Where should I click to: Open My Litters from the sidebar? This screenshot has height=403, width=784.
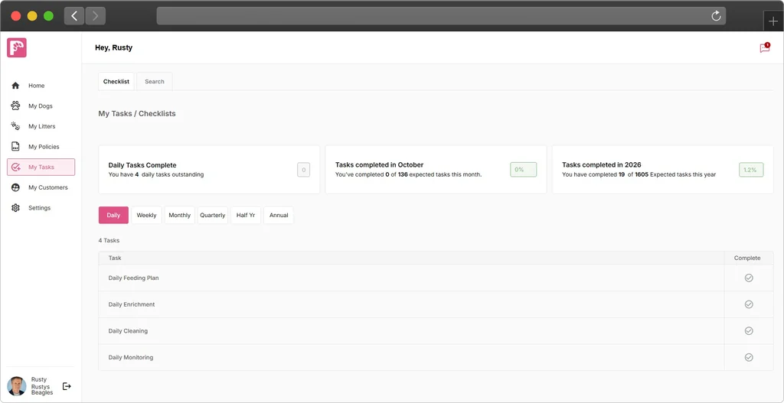point(41,126)
